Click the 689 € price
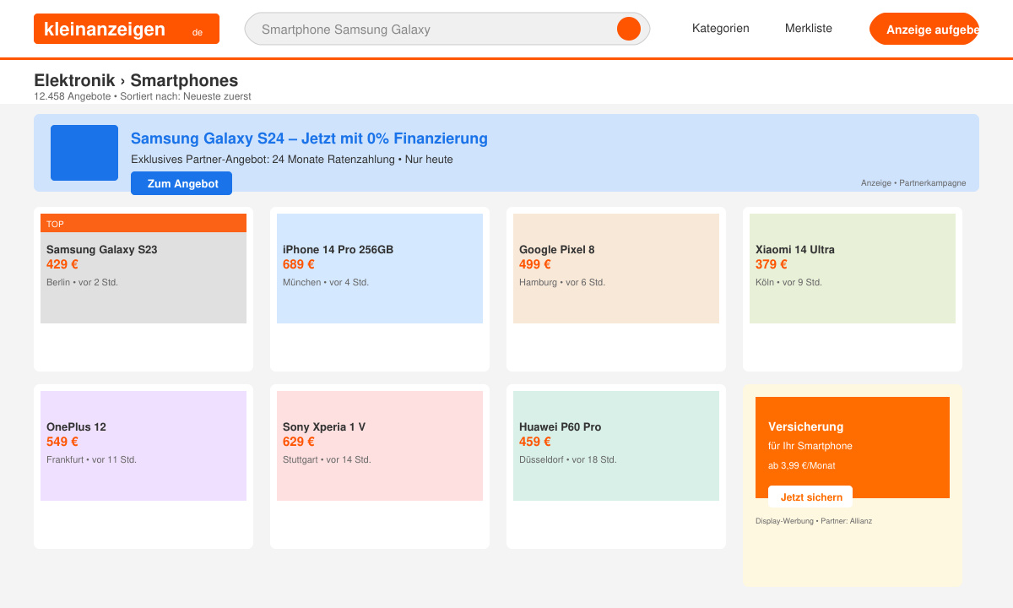 299,264
